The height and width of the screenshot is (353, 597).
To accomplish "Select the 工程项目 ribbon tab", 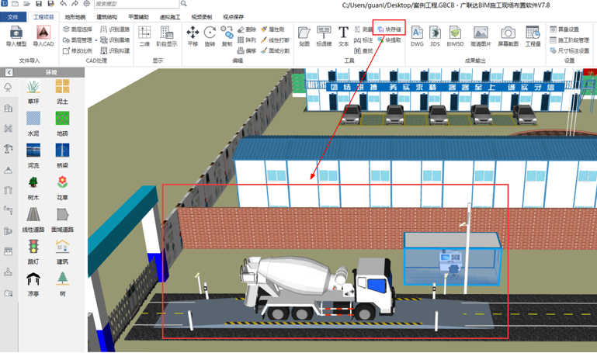I will point(43,17).
